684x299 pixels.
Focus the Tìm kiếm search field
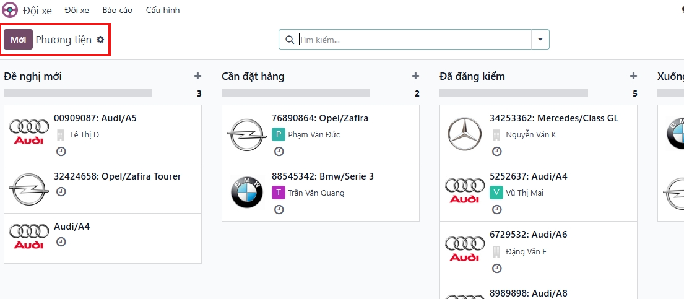(x=413, y=40)
